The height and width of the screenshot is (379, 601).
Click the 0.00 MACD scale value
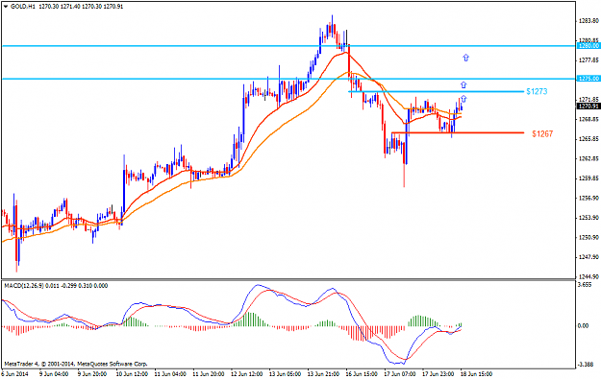tap(583, 326)
